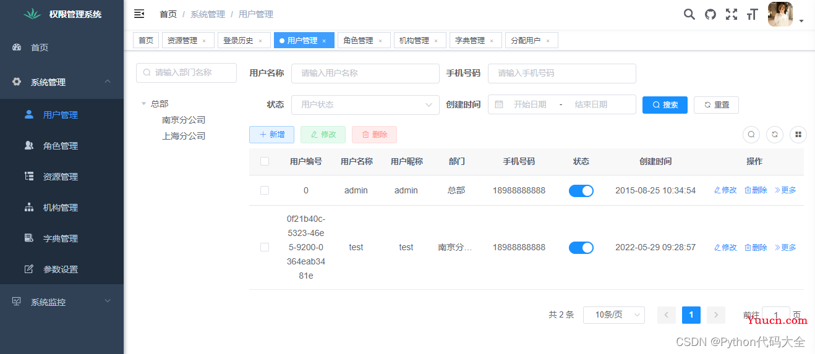Image resolution: width=815 pixels, height=354 pixels.
Task: Open the GitHub source icon
Action: click(x=710, y=14)
